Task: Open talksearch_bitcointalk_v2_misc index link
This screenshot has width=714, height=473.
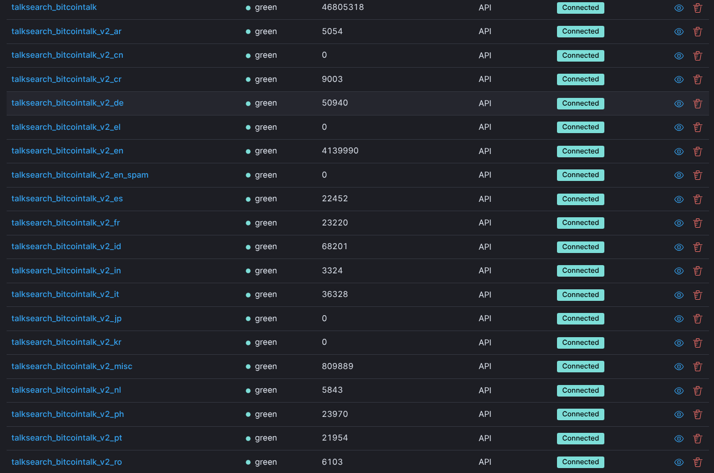Action: [72, 366]
